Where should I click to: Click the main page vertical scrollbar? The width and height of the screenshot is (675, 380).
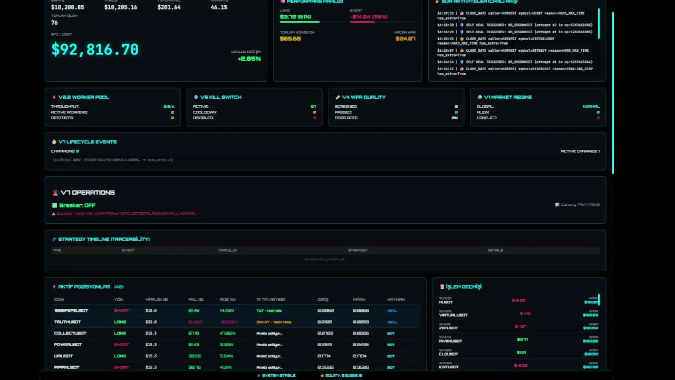[x=613, y=93]
